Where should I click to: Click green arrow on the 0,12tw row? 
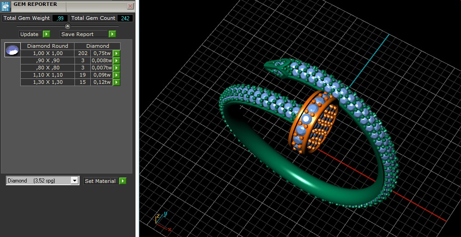(117, 82)
